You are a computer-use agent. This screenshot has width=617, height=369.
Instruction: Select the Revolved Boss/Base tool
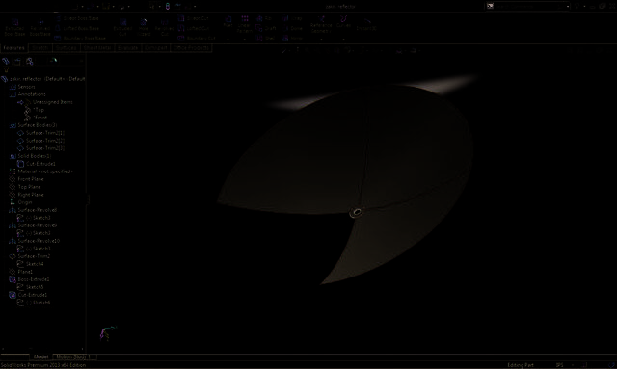pos(40,28)
